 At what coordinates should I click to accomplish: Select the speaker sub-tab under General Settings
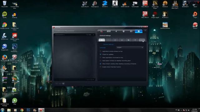122,40
